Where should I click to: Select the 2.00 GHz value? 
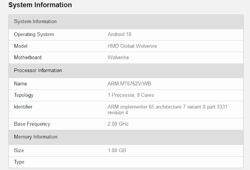tap(118, 124)
